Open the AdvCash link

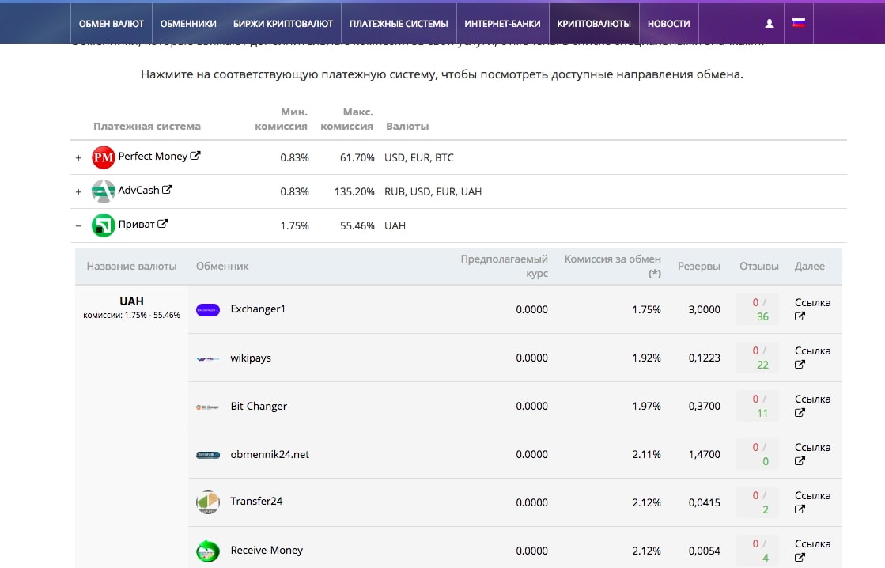[139, 191]
